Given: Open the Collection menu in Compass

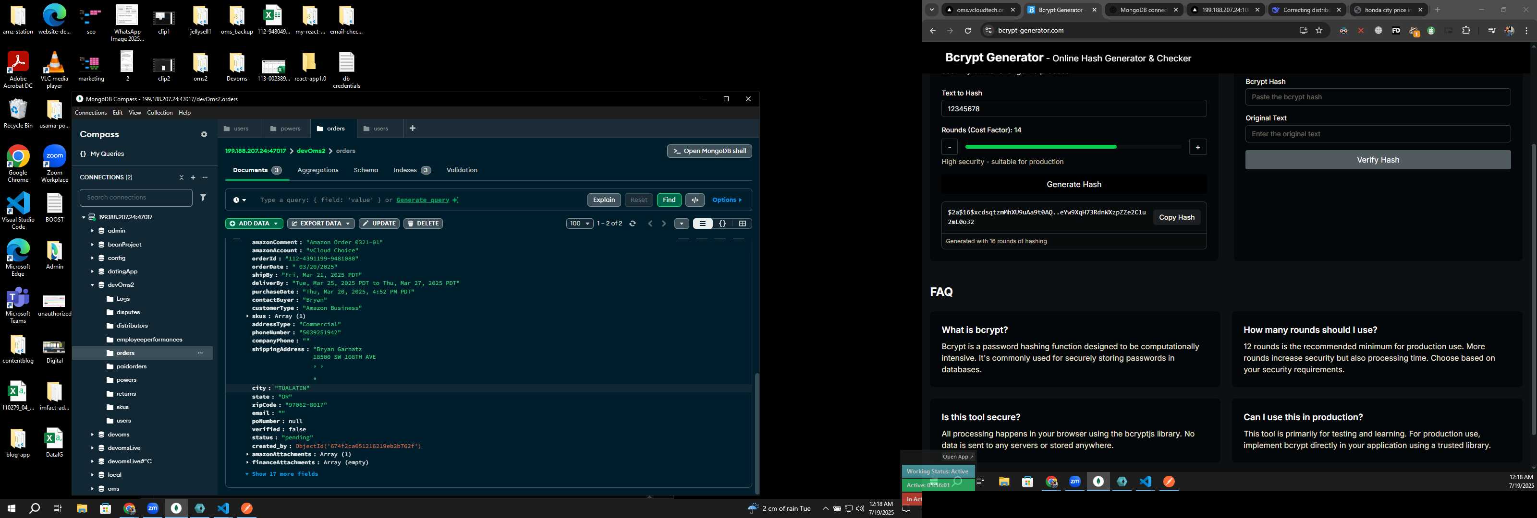Looking at the screenshot, I should (160, 113).
